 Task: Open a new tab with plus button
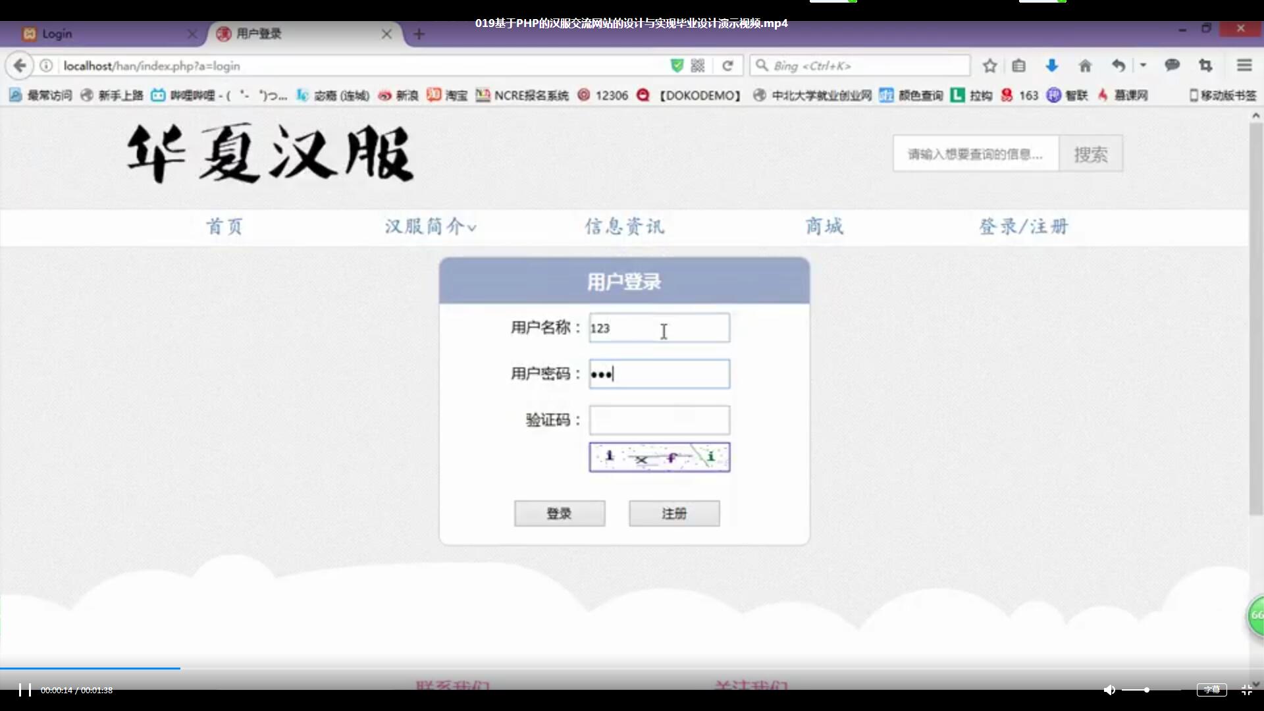[x=419, y=34]
